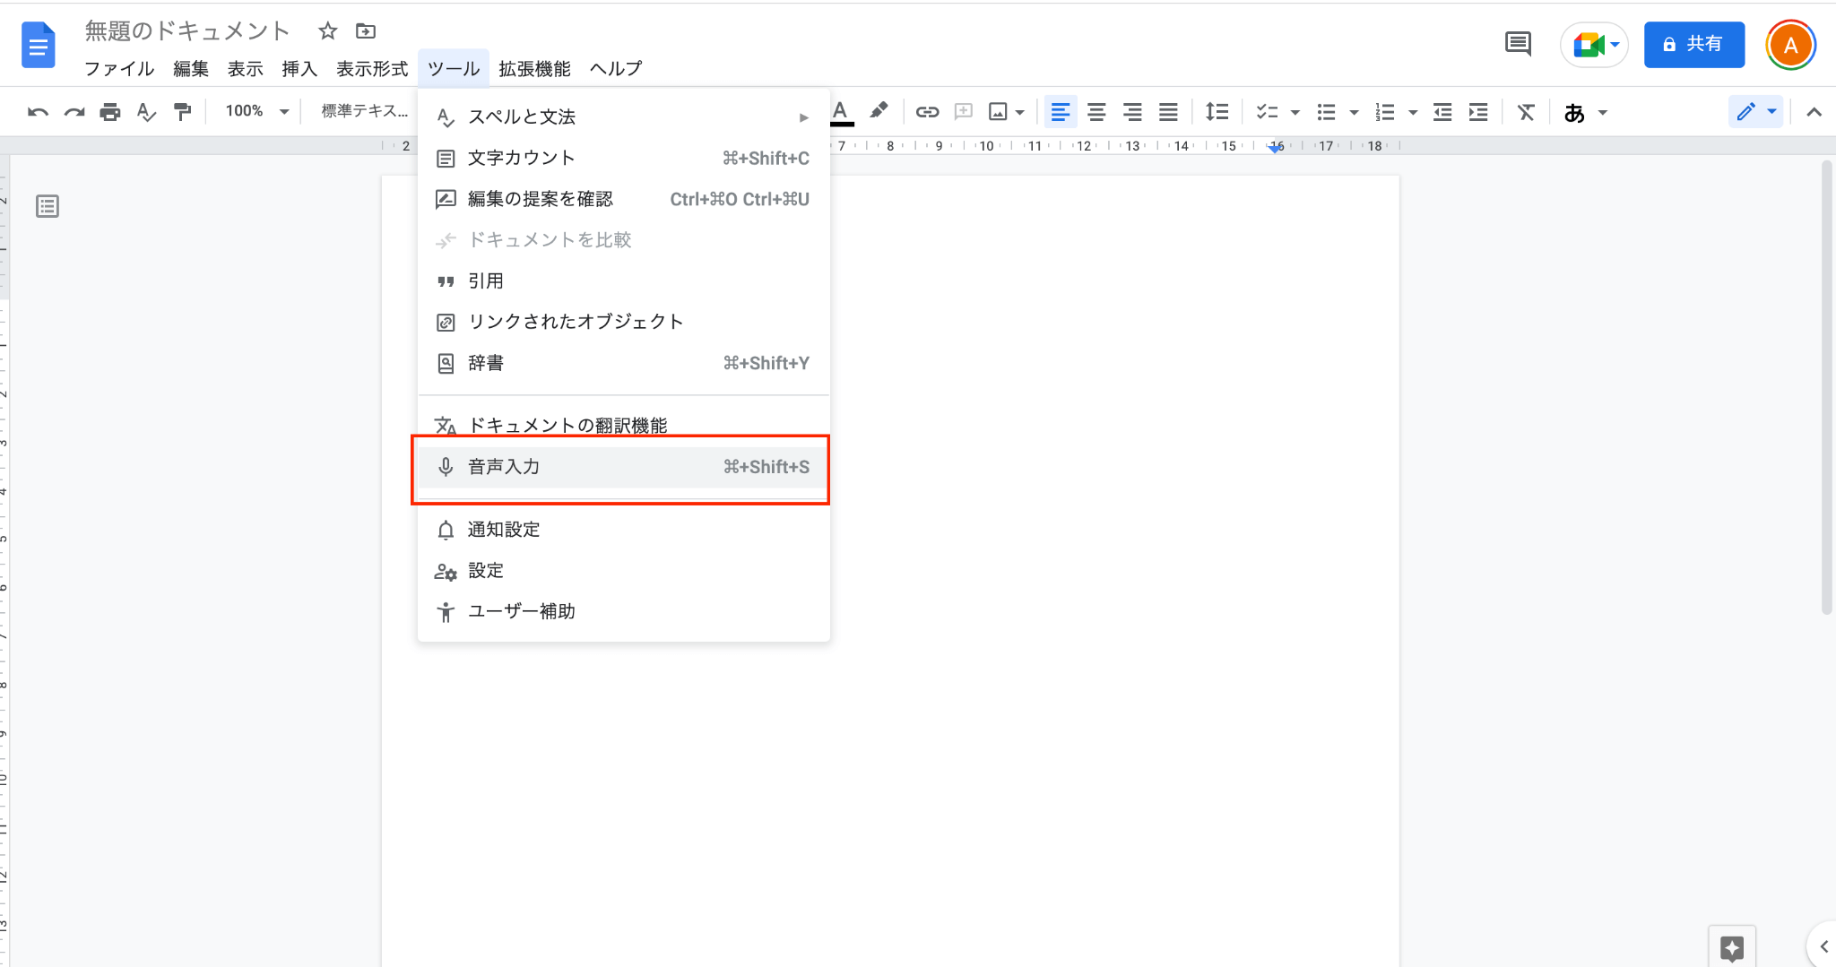Screen dimensions: 1836x967
Task: Open 設定 preferences item
Action: [x=623, y=571]
